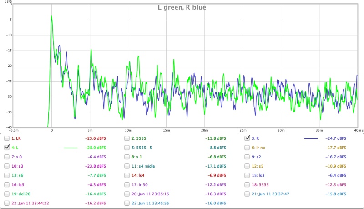
Task: Select the '18: 3535' trace checkbox
Action: [x=247, y=185]
